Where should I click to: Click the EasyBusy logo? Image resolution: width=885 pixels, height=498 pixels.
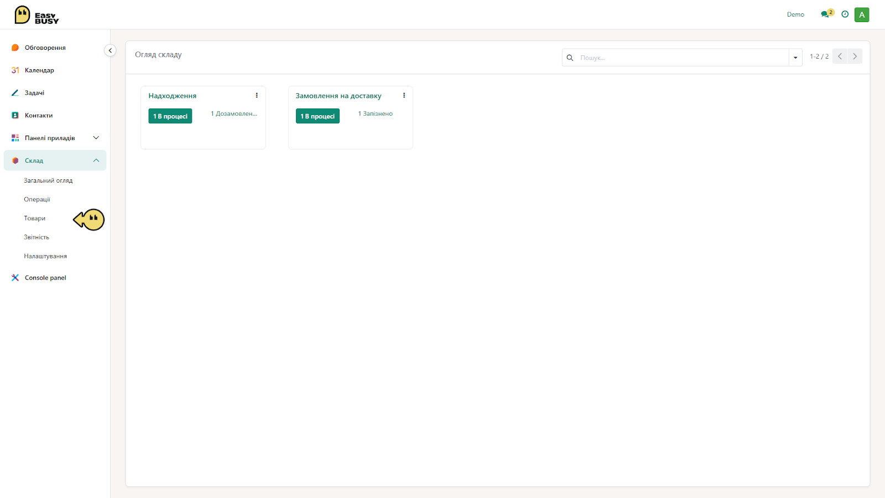coord(37,15)
